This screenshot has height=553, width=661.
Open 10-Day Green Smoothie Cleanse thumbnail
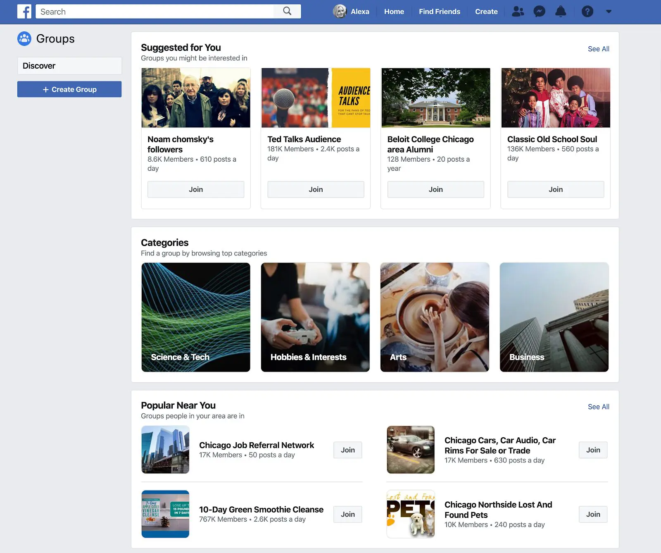[x=165, y=514]
